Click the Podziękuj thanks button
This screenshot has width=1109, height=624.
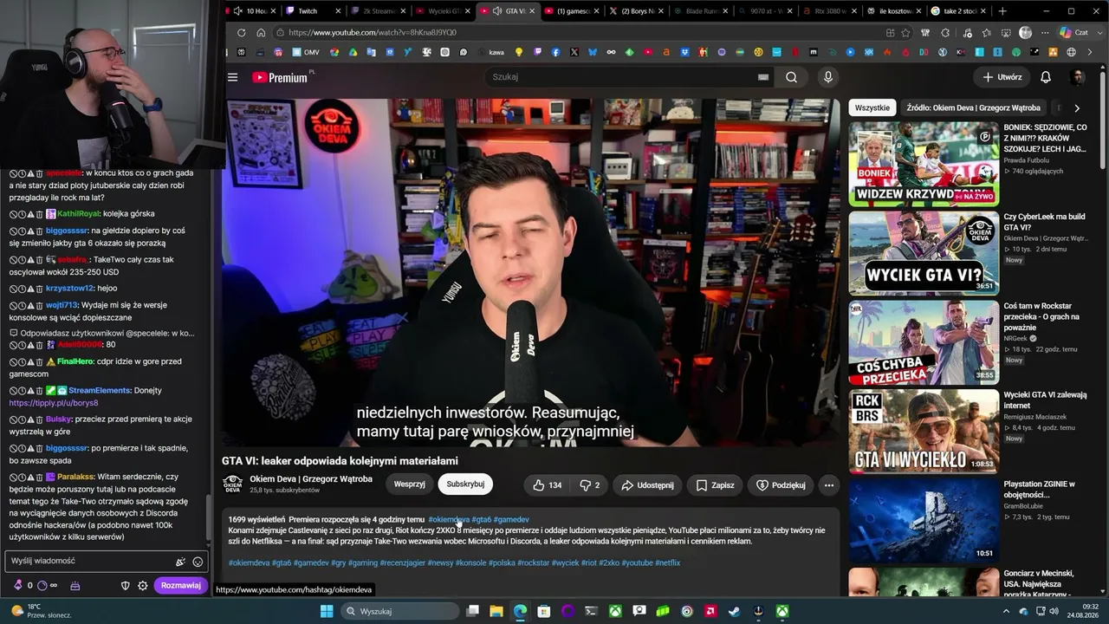pos(781,485)
